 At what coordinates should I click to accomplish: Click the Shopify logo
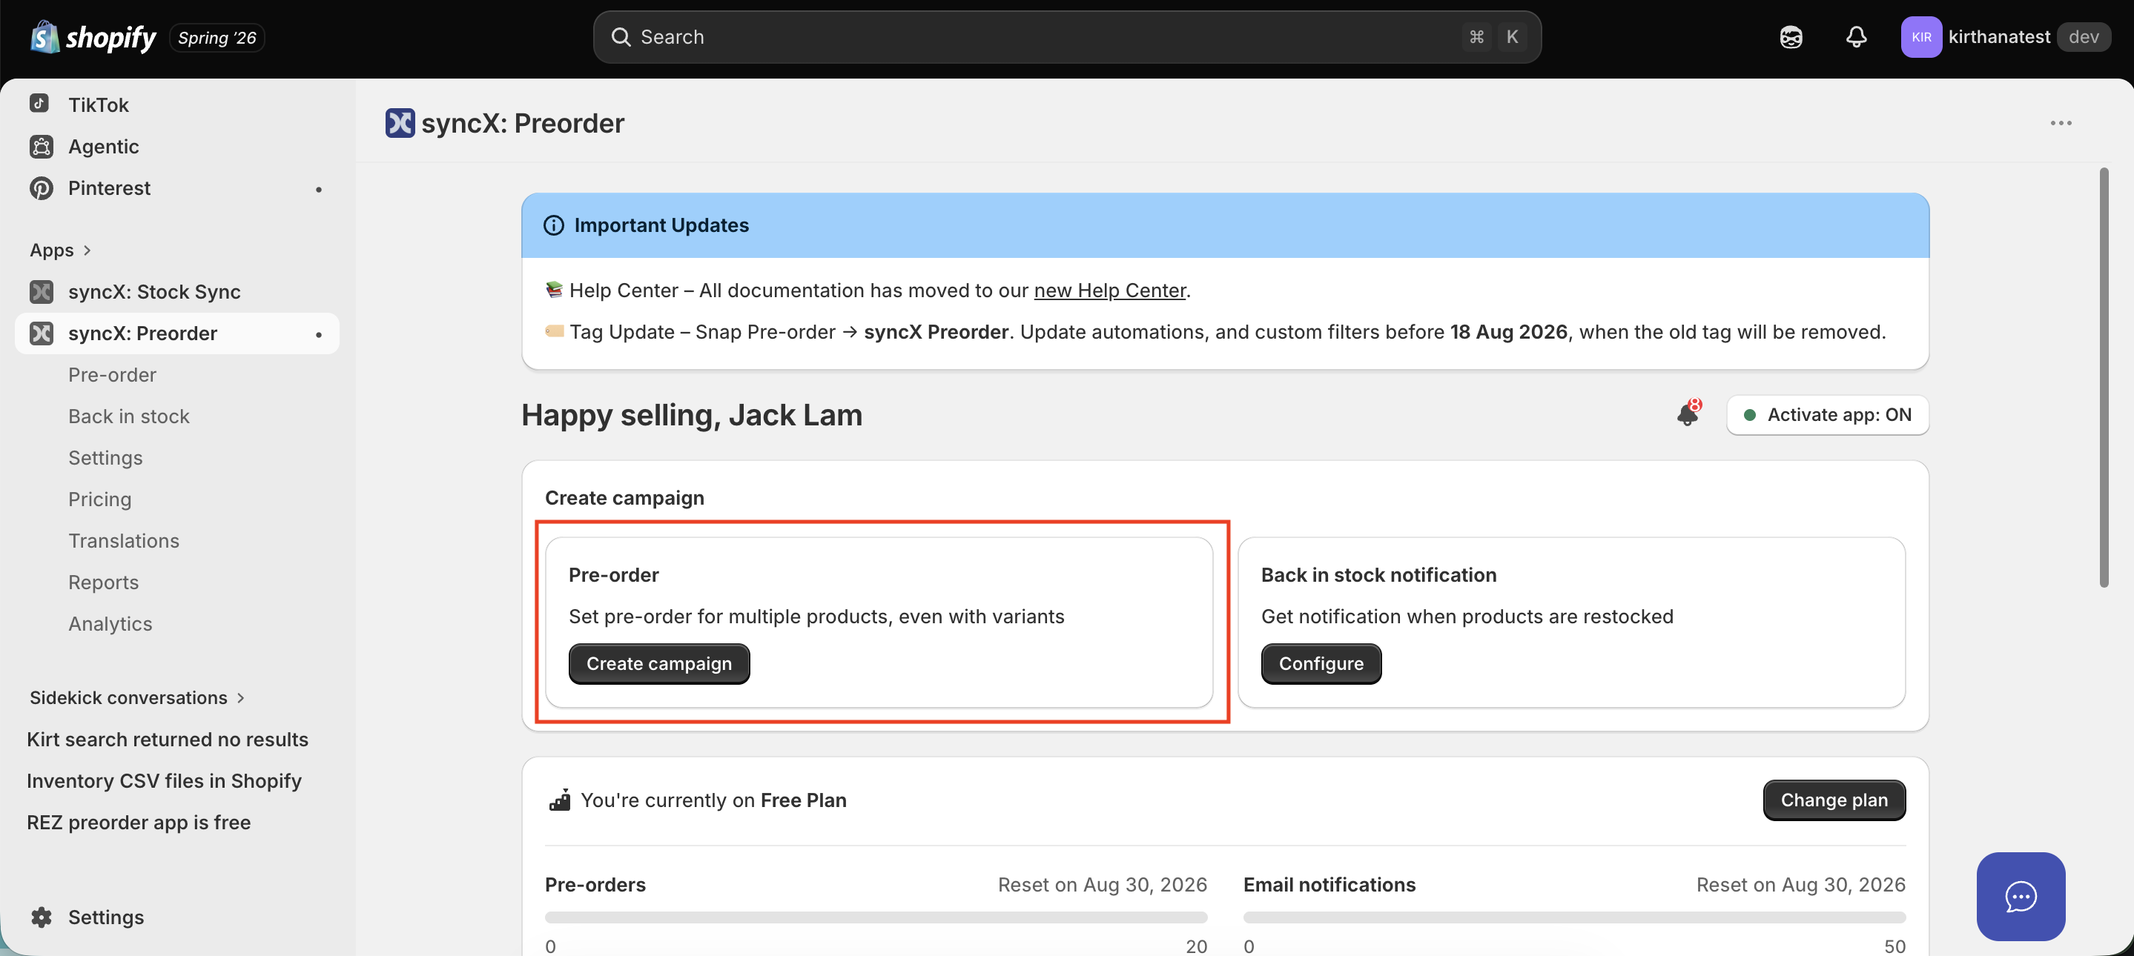click(93, 37)
